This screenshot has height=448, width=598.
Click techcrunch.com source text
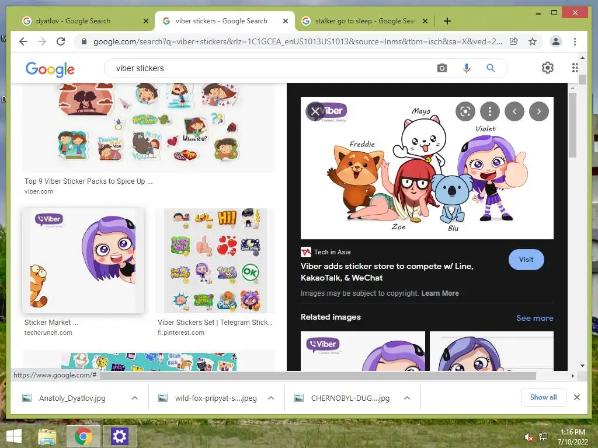click(x=48, y=332)
